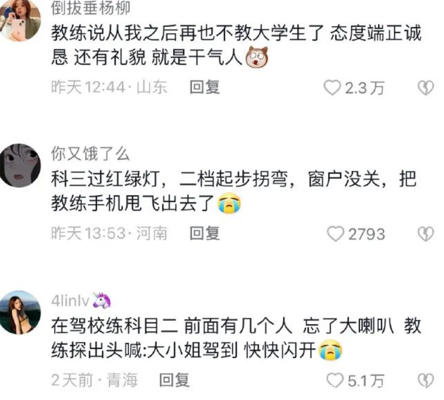Like the 你又饿了么 comment with 2793 likes
The width and height of the screenshot is (444, 400).
pos(335,234)
